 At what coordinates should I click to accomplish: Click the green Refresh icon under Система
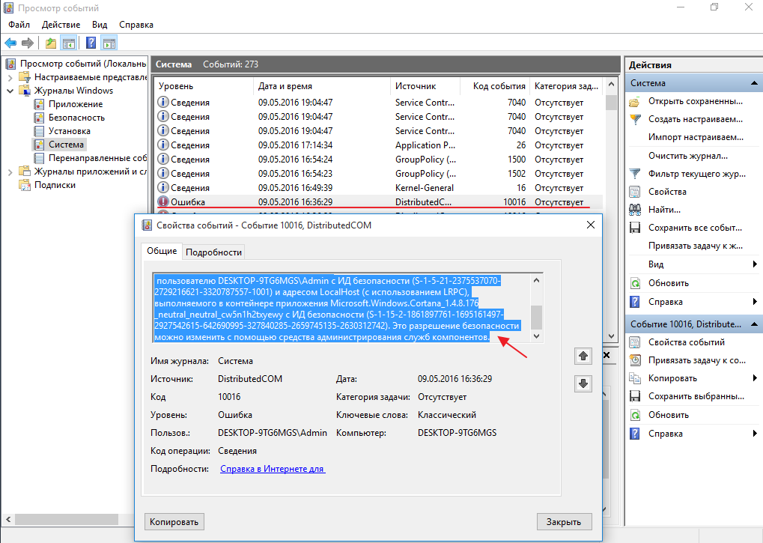coord(635,284)
